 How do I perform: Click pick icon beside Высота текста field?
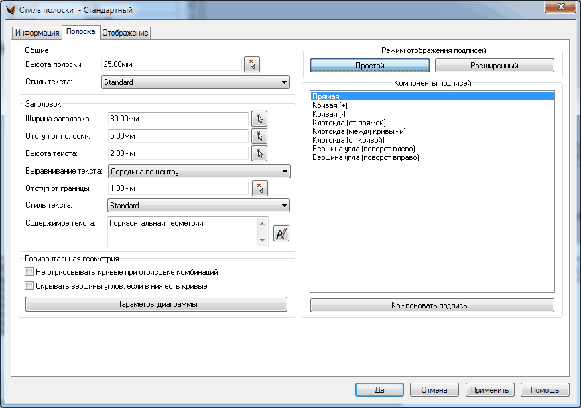[259, 153]
